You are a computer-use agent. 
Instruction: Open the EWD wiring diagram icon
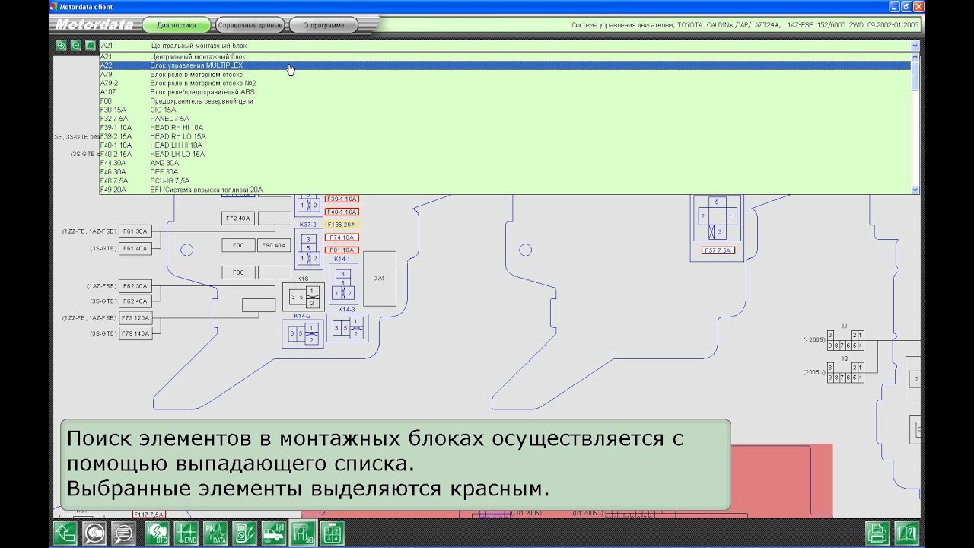(x=186, y=533)
